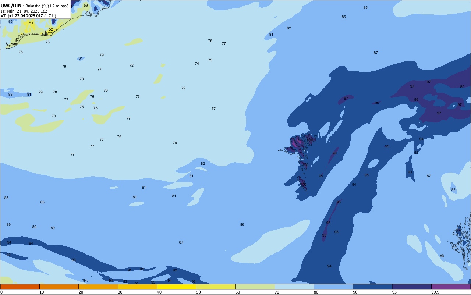The height and width of the screenshot is (295, 471).
Task: Choose the purple legend swatch above 99.9
Action: click(451, 287)
